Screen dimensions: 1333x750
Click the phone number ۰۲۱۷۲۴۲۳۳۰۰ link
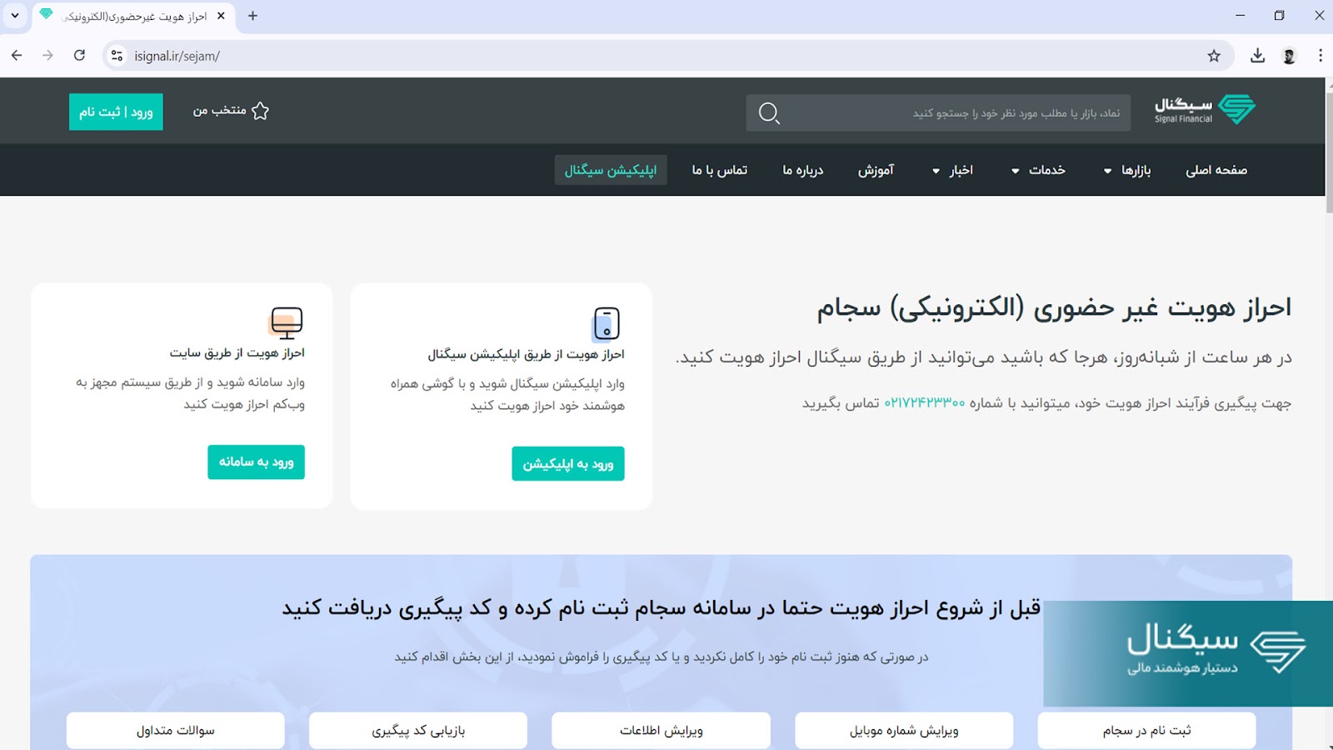[x=924, y=403]
